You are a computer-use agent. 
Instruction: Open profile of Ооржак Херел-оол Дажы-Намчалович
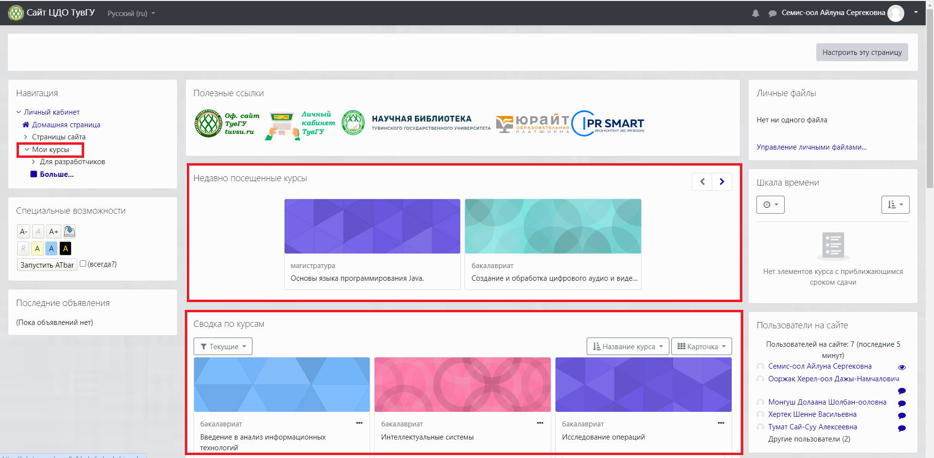833,379
